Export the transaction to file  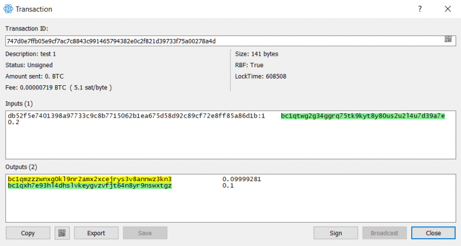point(96,233)
